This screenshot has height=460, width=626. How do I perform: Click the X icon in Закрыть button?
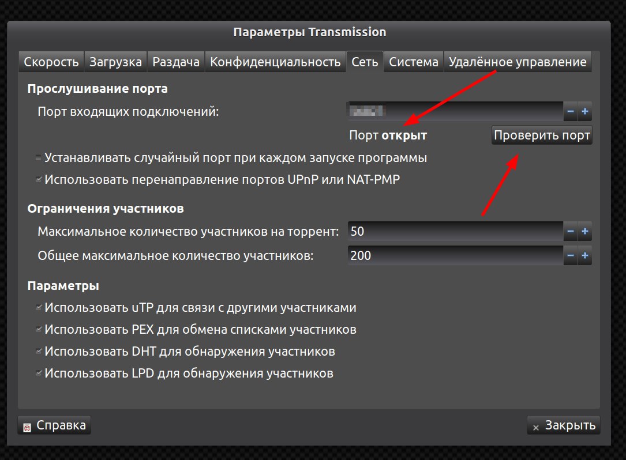click(x=536, y=428)
